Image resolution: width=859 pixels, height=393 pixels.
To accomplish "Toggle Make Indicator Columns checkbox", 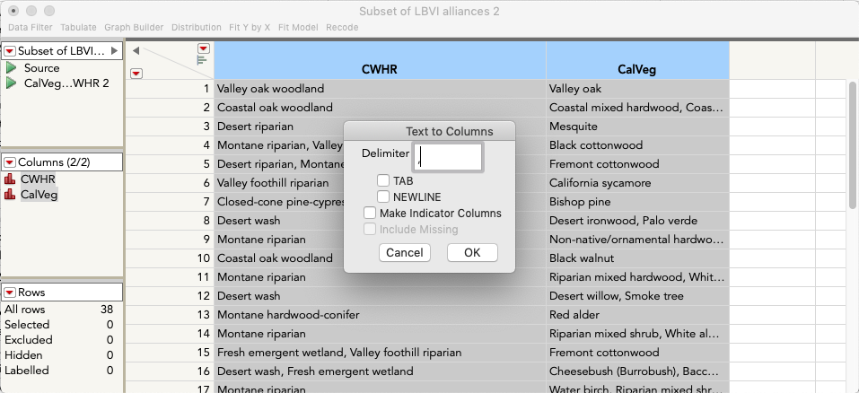I will click(370, 214).
